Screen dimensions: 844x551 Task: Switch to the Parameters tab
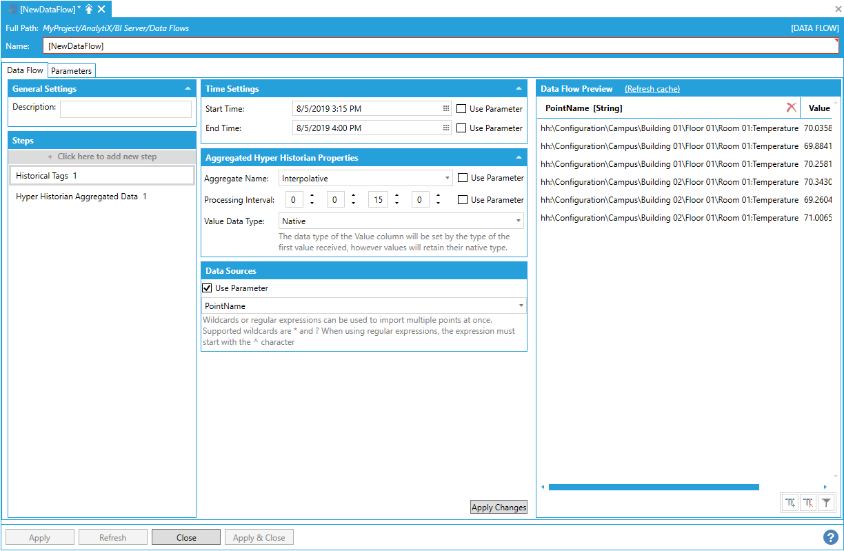coord(71,71)
